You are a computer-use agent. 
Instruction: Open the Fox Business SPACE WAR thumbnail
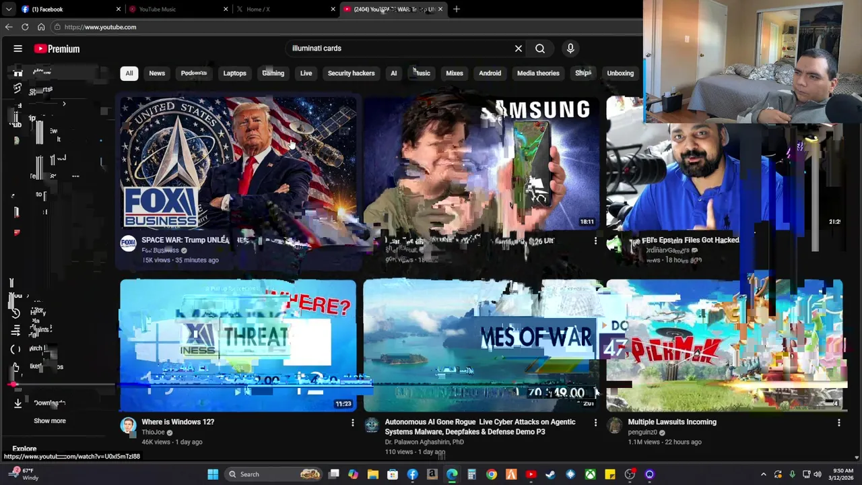238,163
